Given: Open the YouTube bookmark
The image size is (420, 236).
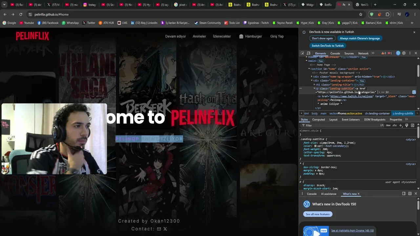Looking at the screenshot, I should pyautogui.click(x=27, y=23).
